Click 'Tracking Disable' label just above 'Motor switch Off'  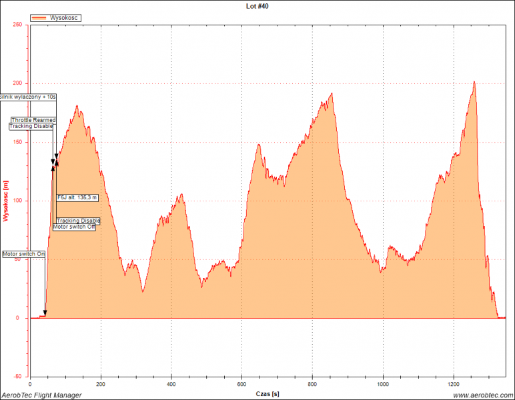pos(78,221)
